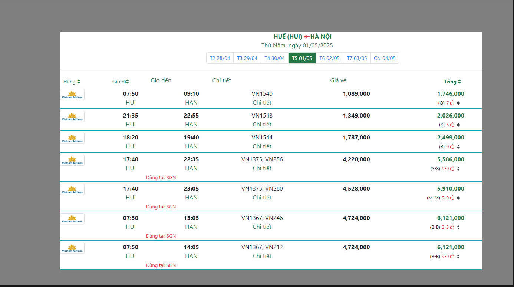
Task: Switch to the T2 28/04 date tab
Action: 220,58
